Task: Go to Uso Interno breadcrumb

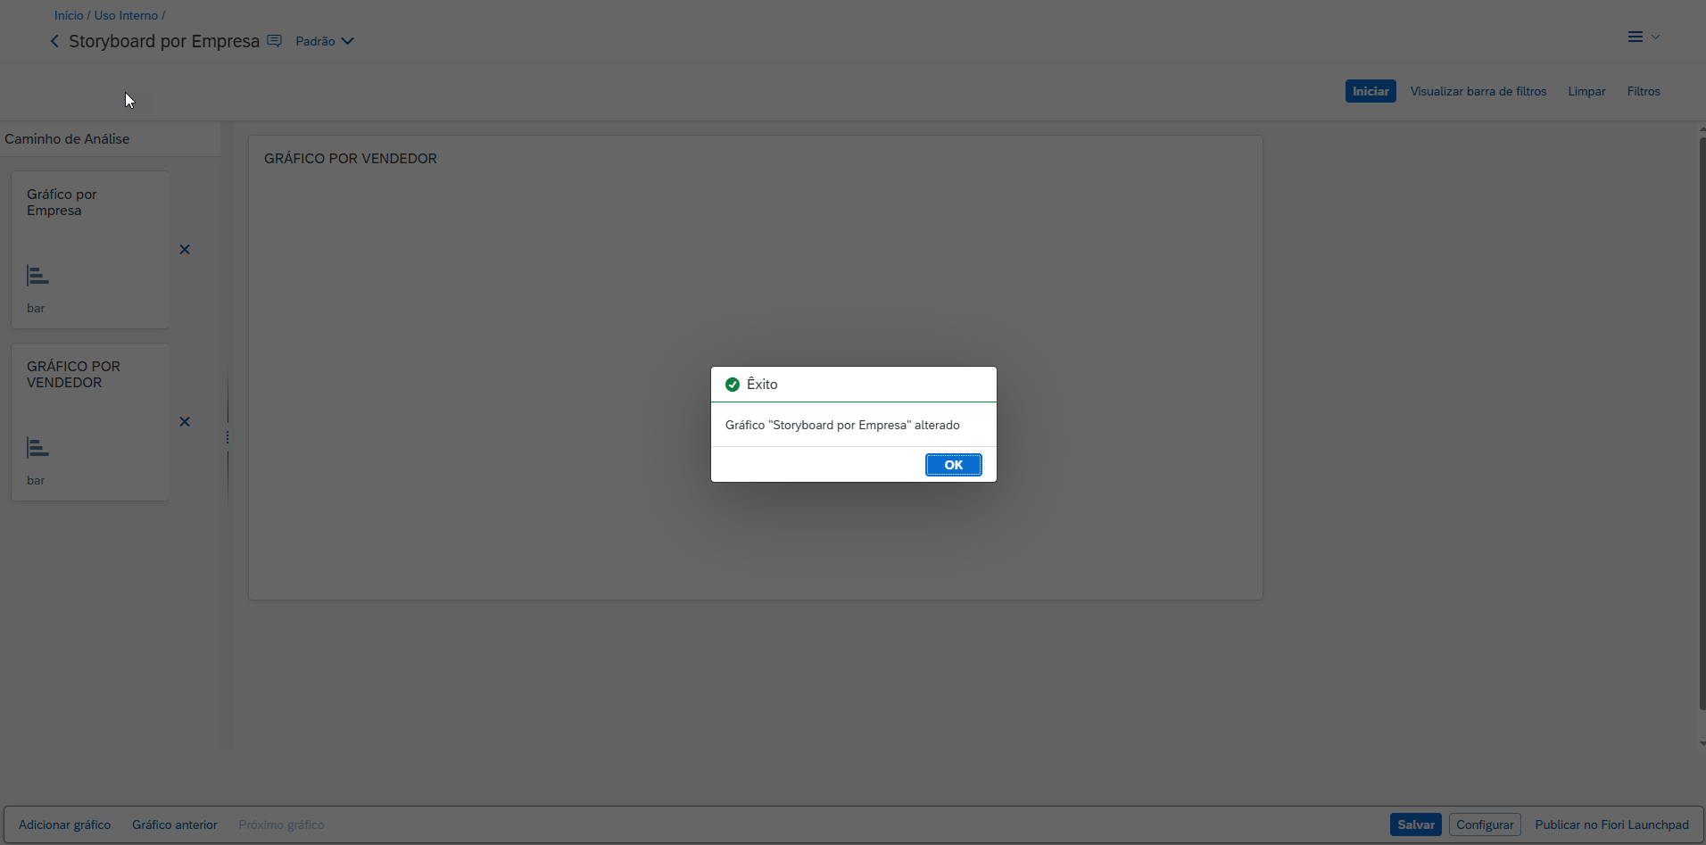Action: tap(126, 15)
